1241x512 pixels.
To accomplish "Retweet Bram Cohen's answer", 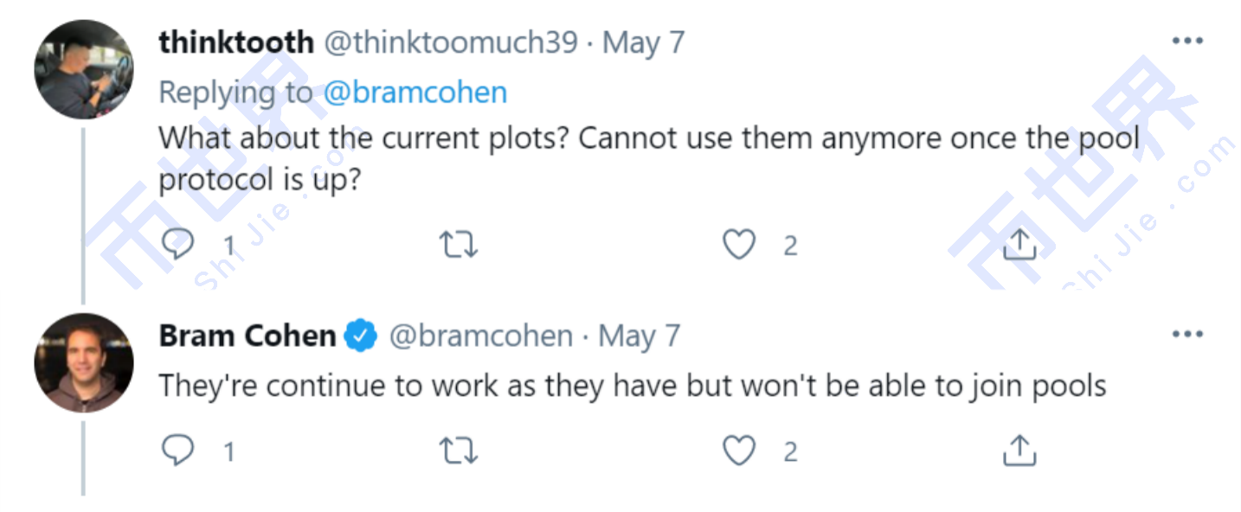I will coord(459,451).
